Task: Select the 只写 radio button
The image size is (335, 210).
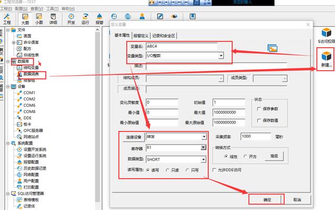Action: tap(187, 170)
